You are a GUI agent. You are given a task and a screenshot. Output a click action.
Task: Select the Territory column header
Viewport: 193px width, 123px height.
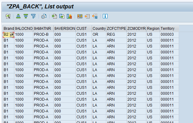click(x=169, y=29)
